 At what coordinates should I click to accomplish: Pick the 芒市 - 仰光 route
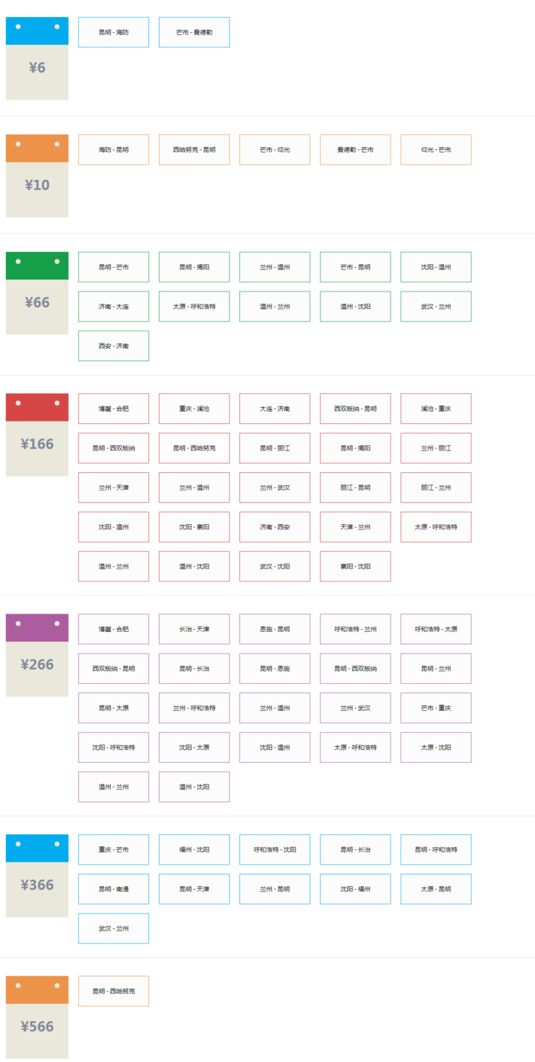pos(274,150)
